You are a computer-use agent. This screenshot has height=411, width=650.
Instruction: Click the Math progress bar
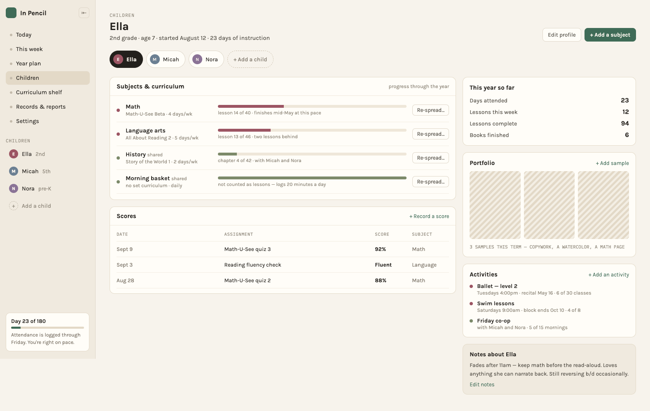[312, 106]
